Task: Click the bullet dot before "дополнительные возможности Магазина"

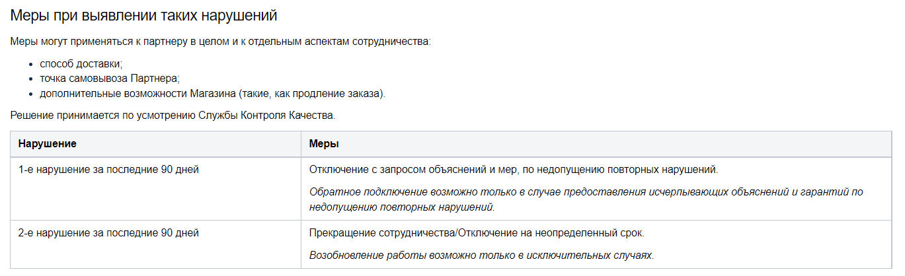Action: coord(32,94)
